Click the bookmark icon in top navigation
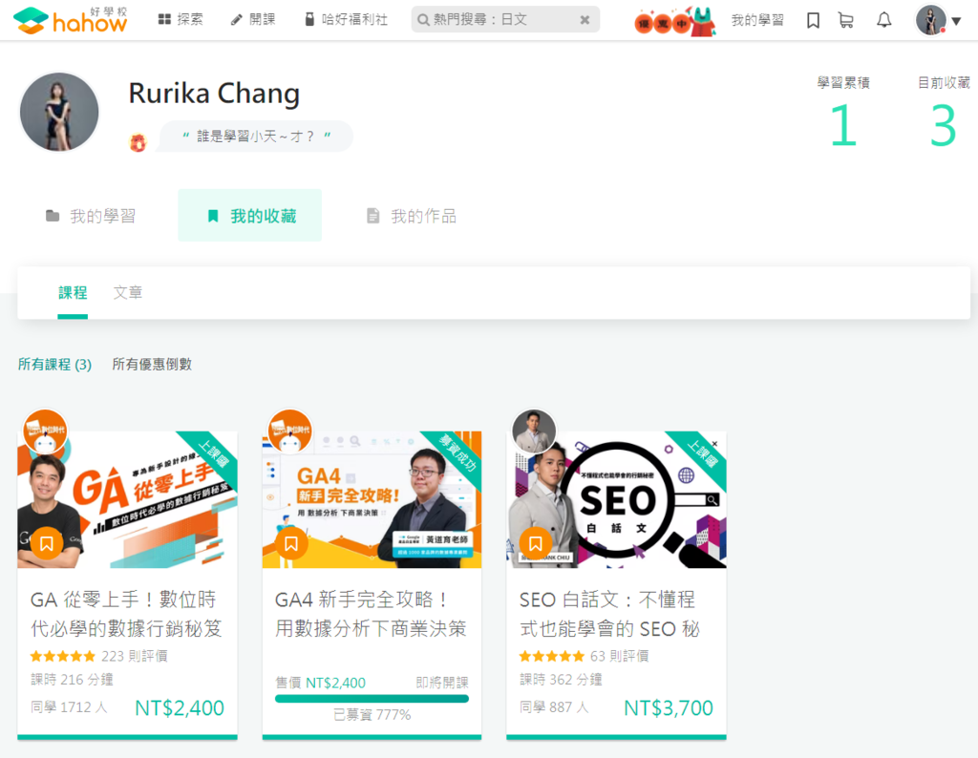 813,20
